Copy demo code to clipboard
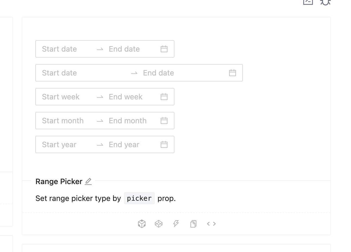The width and height of the screenshot is (351, 252). (193, 223)
